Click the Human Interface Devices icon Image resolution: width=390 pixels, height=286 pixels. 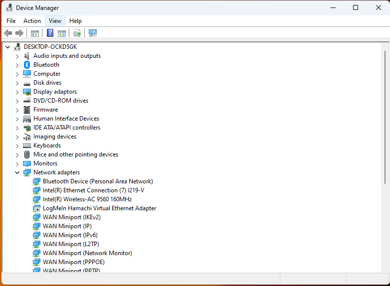(x=27, y=119)
